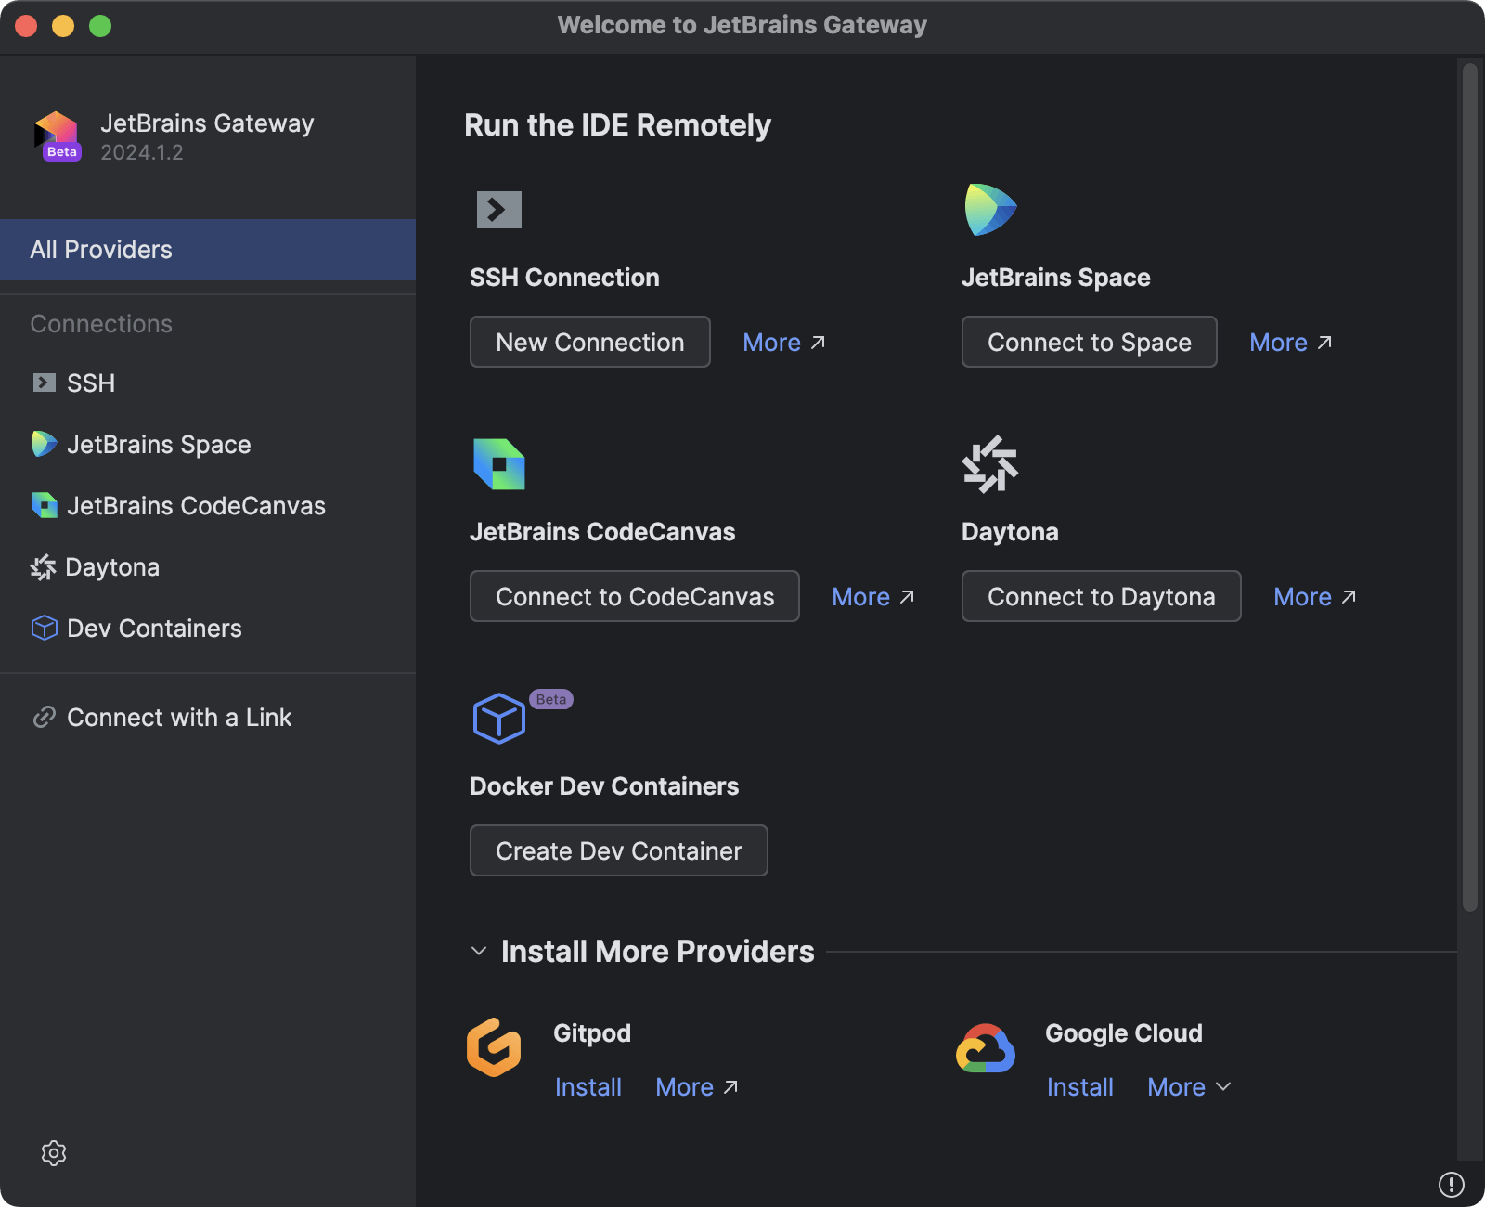
Task: Select All Providers in the sidebar
Action: 208,250
